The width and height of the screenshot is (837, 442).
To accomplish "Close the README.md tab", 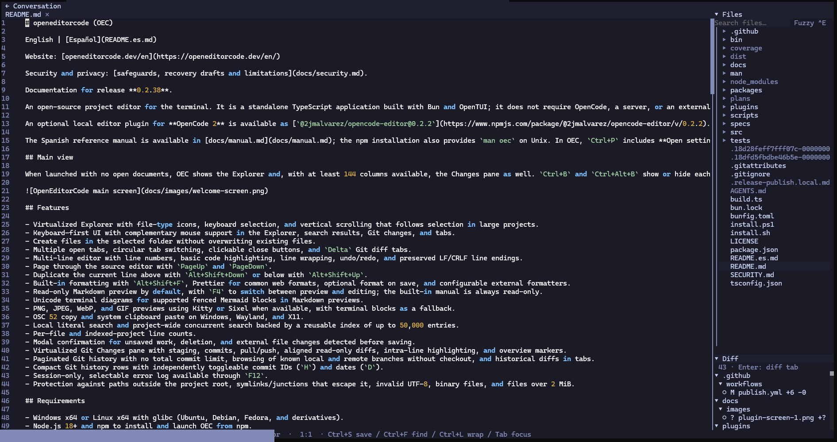I will coord(47,15).
